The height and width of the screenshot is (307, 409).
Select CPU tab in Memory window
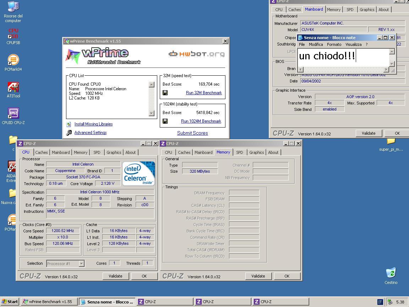pyautogui.click(x=169, y=152)
